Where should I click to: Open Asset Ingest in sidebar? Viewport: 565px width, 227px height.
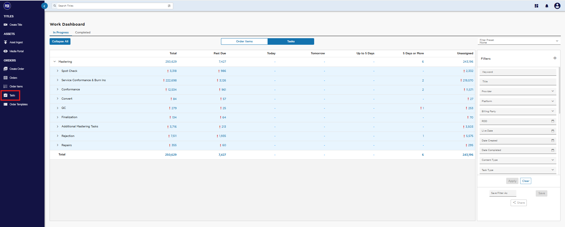coord(13,42)
